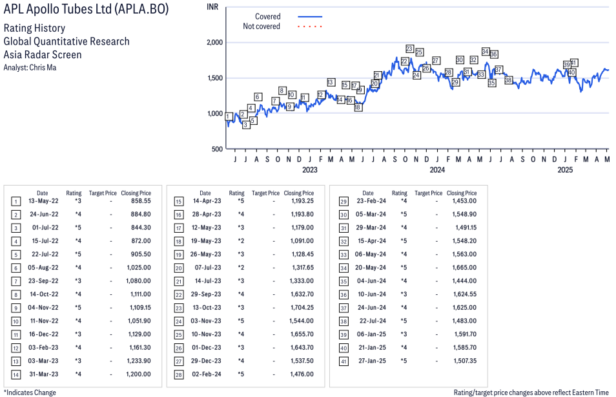Select the 2024 year label under the chart

pos(437,170)
